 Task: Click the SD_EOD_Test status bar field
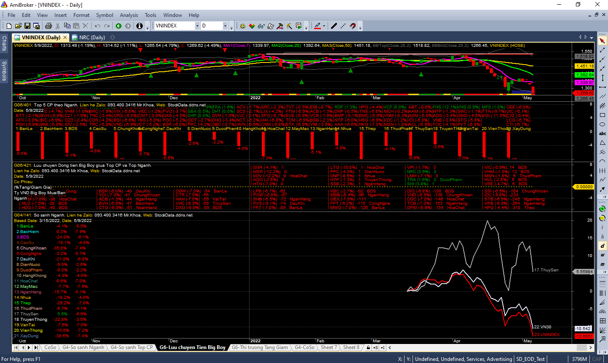pos(530,359)
